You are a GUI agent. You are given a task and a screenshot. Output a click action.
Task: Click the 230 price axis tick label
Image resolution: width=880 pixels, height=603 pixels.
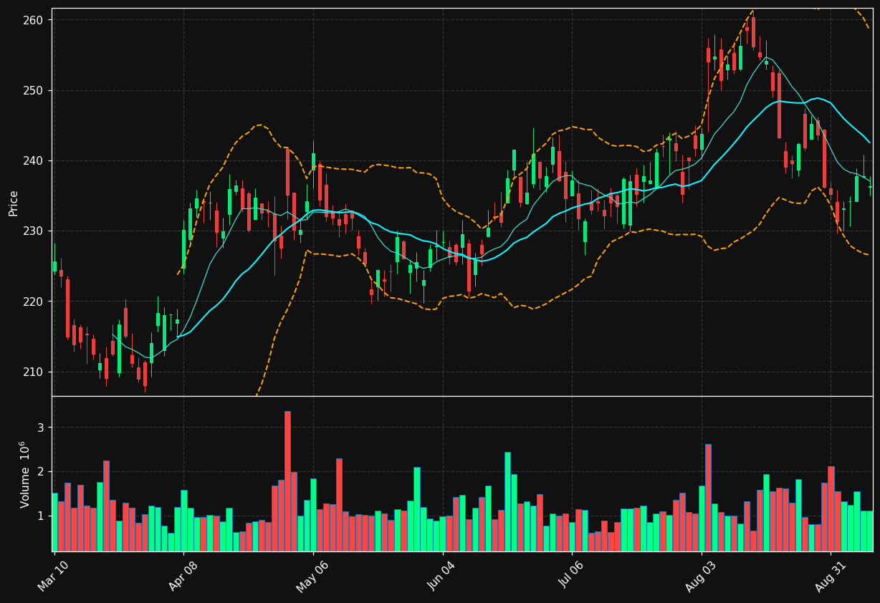coord(33,231)
